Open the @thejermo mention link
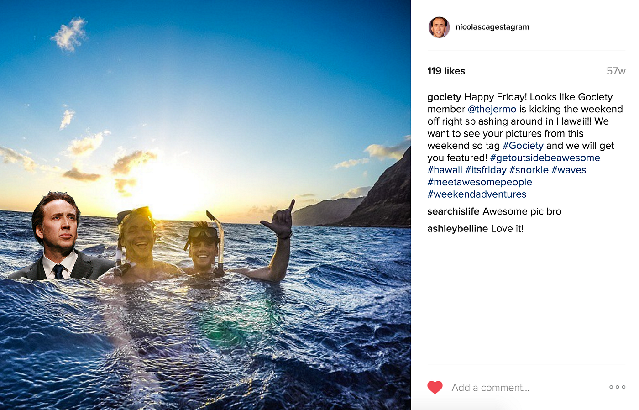Viewport: 639px width, 410px height. (x=492, y=109)
